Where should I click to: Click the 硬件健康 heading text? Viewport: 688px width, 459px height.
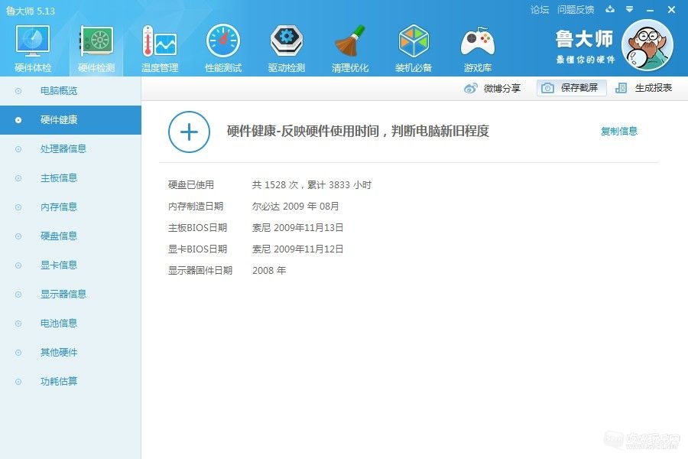click(358, 131)
